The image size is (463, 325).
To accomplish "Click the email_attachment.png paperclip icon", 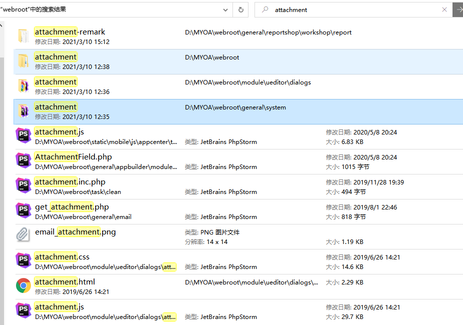I will point(23,235).
